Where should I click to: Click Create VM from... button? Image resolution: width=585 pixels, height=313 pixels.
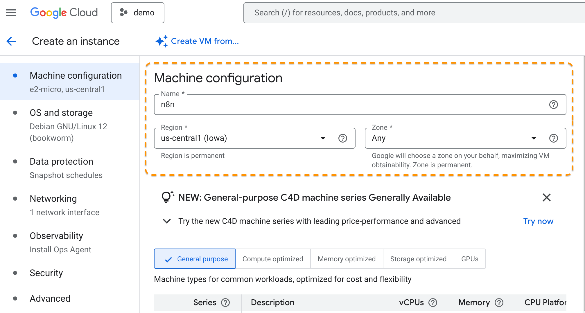pos(197,41)
